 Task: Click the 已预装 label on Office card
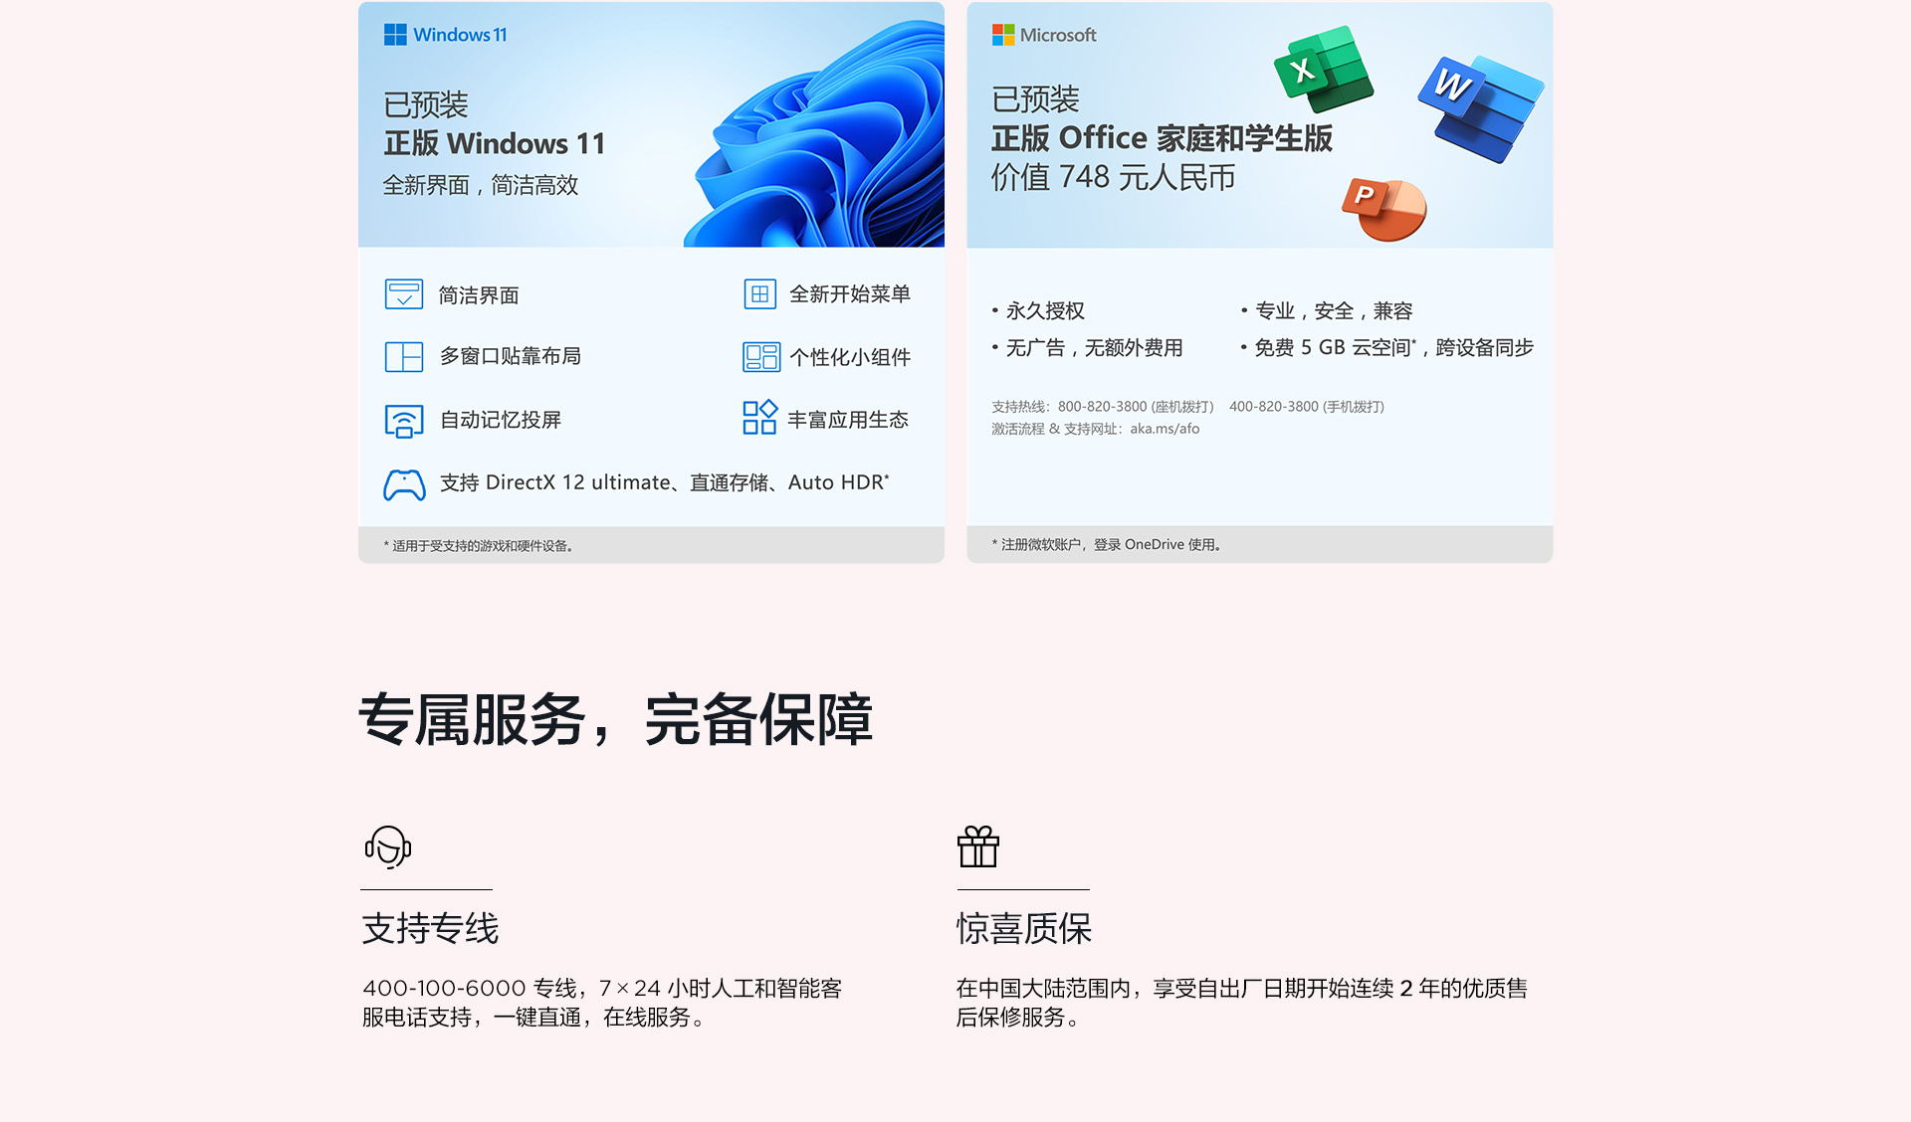(1035, 98)
